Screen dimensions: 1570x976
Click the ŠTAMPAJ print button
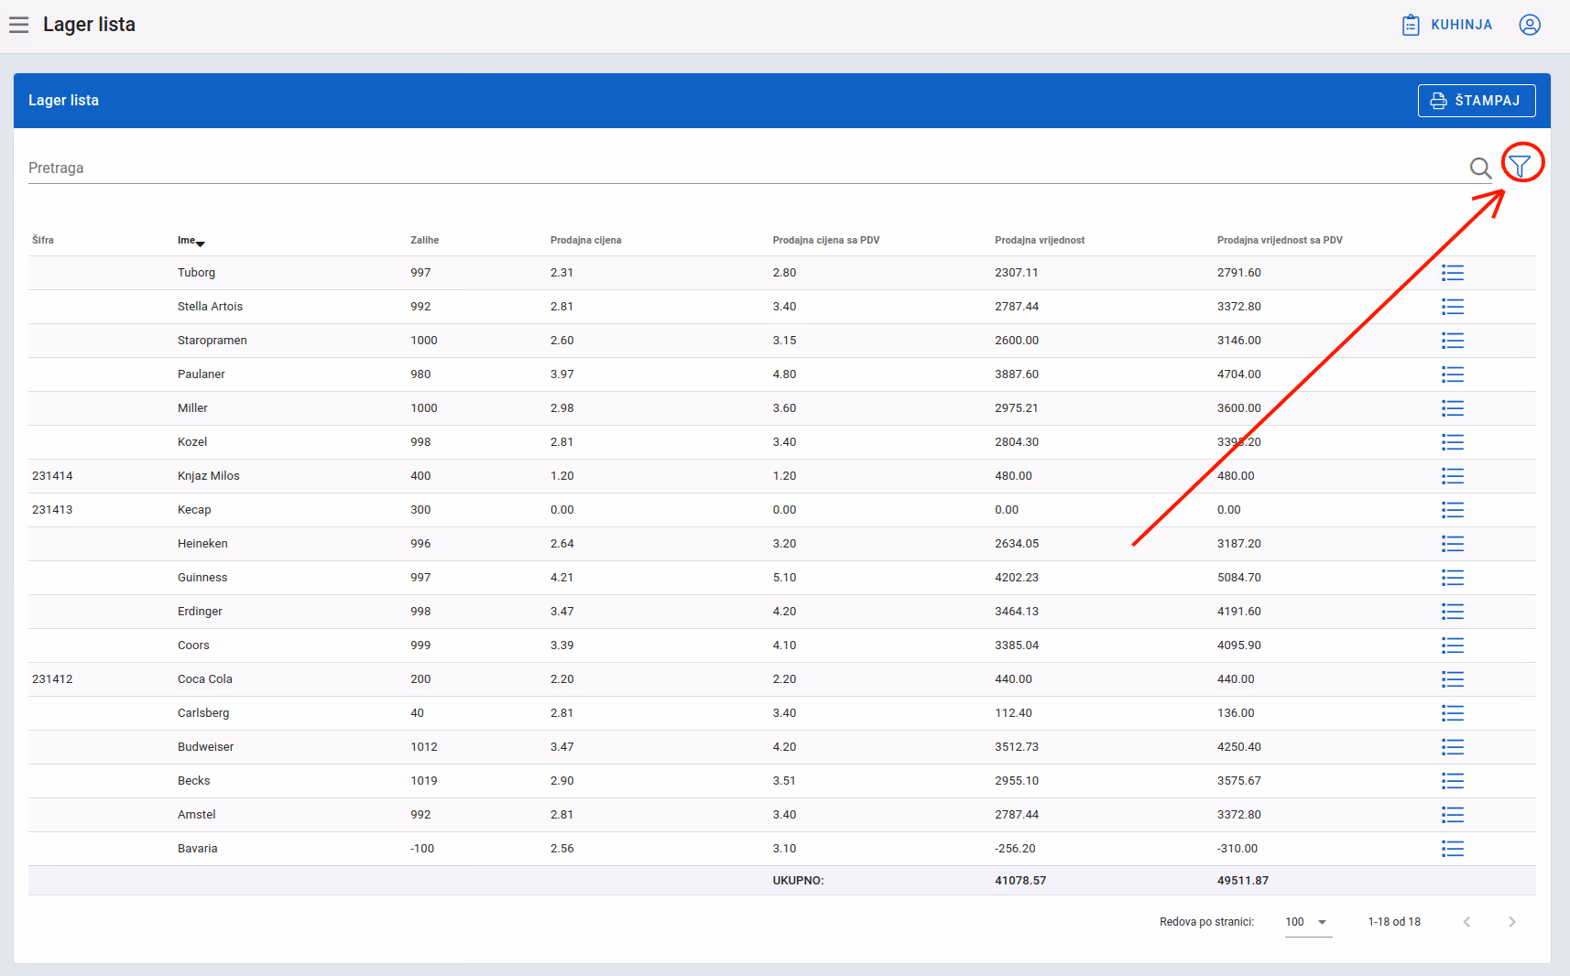point(1477,101)
